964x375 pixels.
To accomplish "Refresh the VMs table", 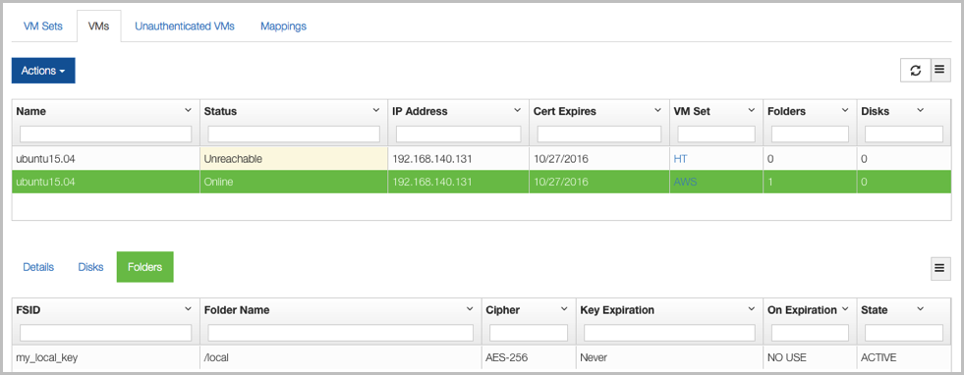I will 916,71.
